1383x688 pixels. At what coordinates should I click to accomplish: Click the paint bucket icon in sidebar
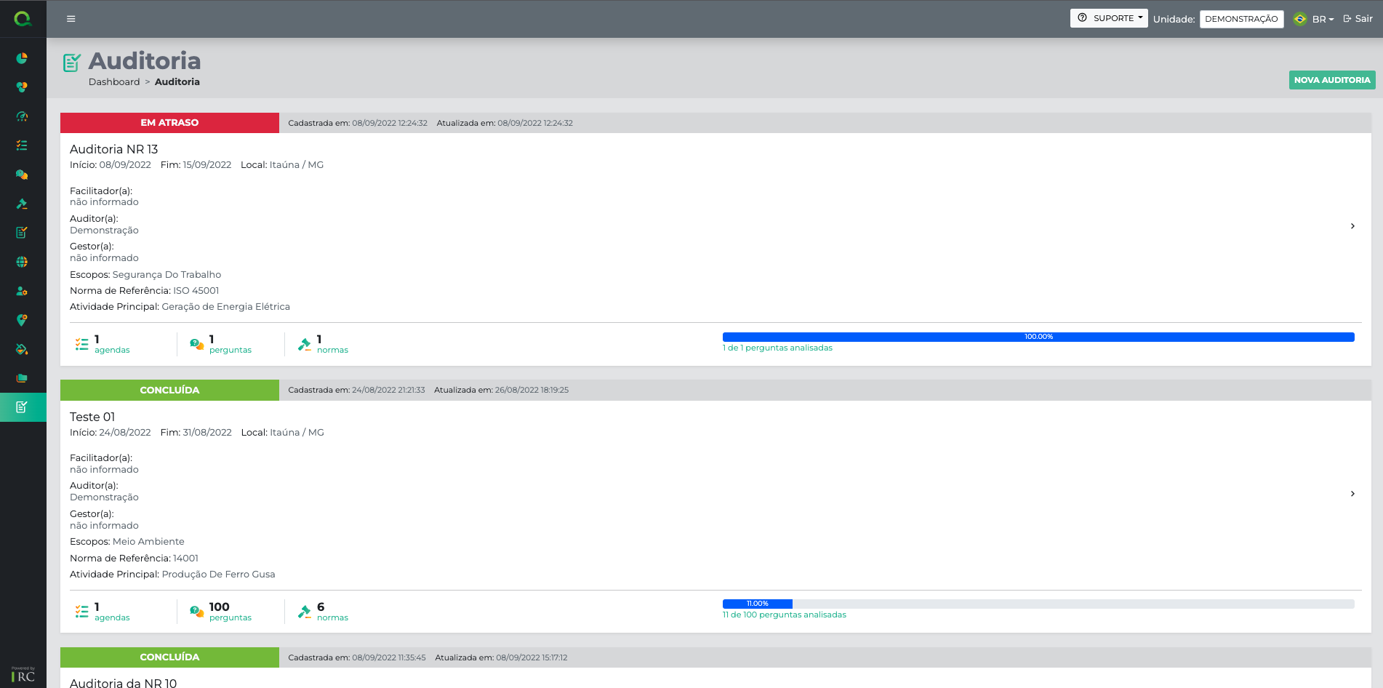click(x=22, y=349)
